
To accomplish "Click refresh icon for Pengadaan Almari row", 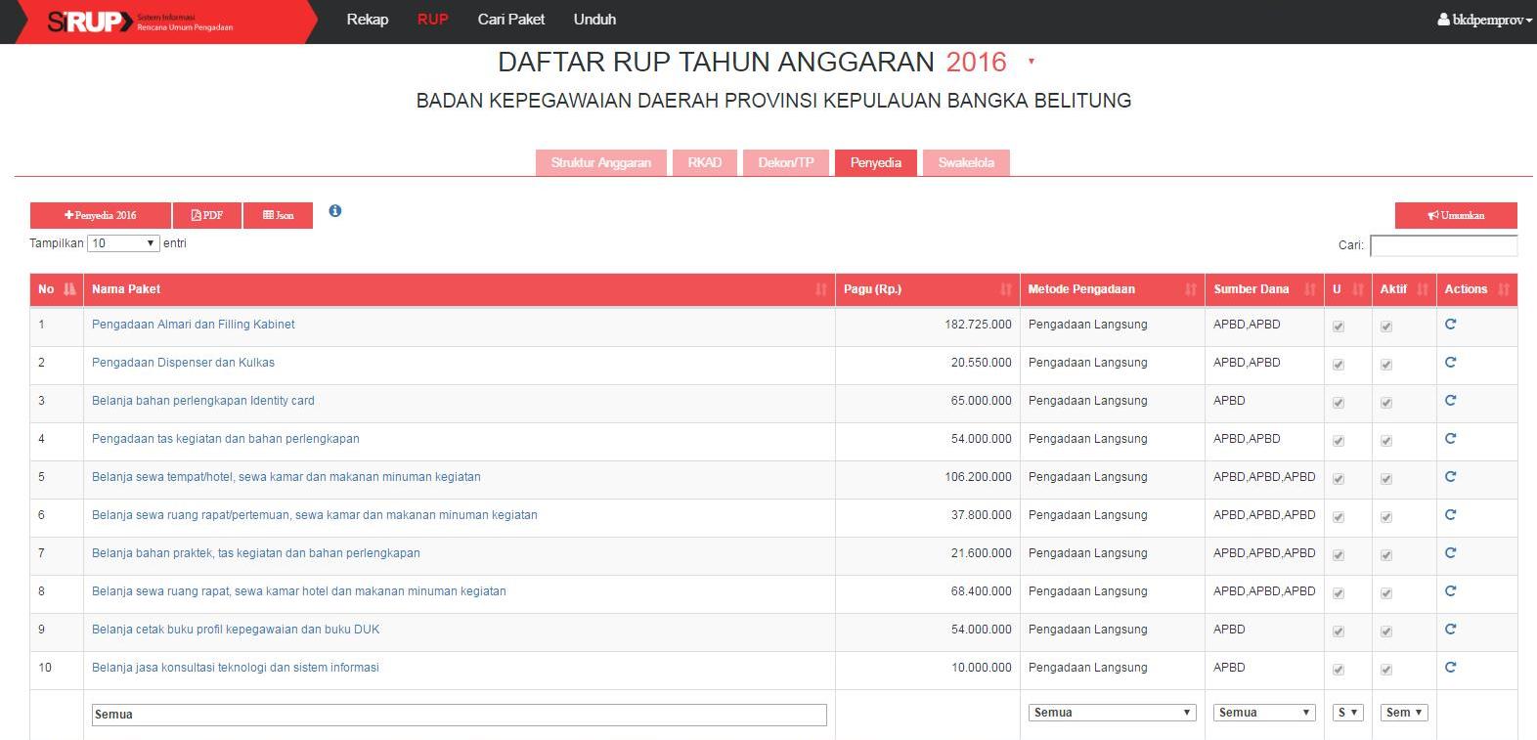I will point(1450,325).
